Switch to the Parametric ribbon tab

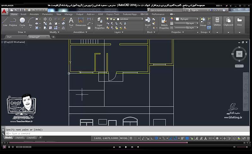click(x=48, y=14)
